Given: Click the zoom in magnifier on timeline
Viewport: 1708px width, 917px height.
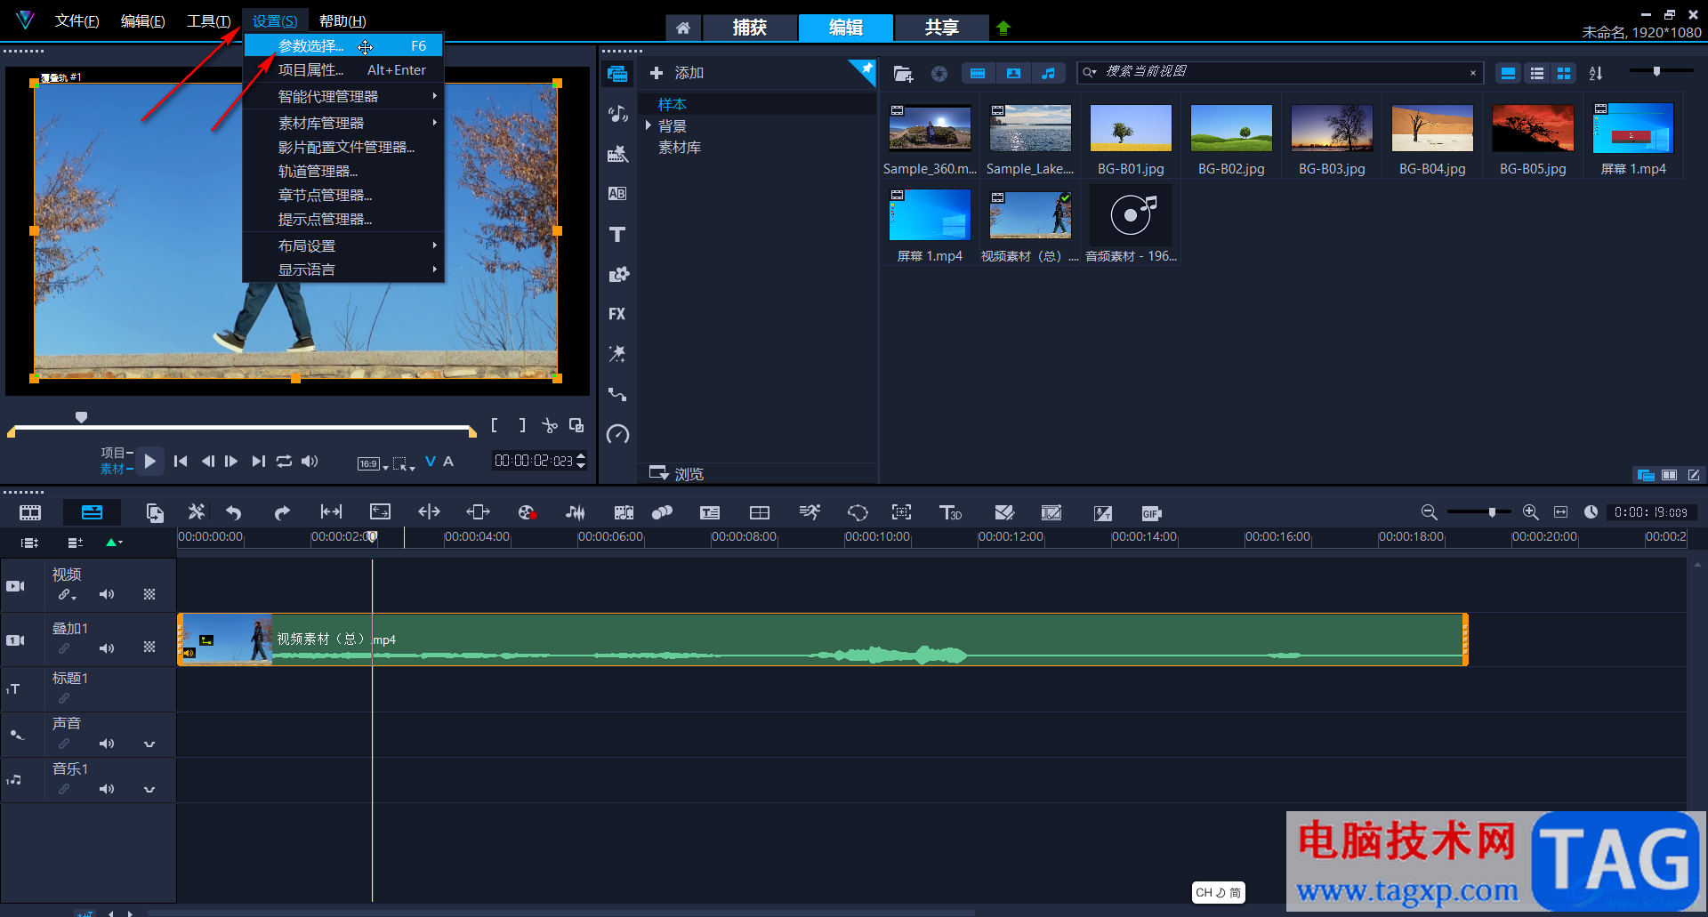Looking at the screenshot, I should [1530, 512].
